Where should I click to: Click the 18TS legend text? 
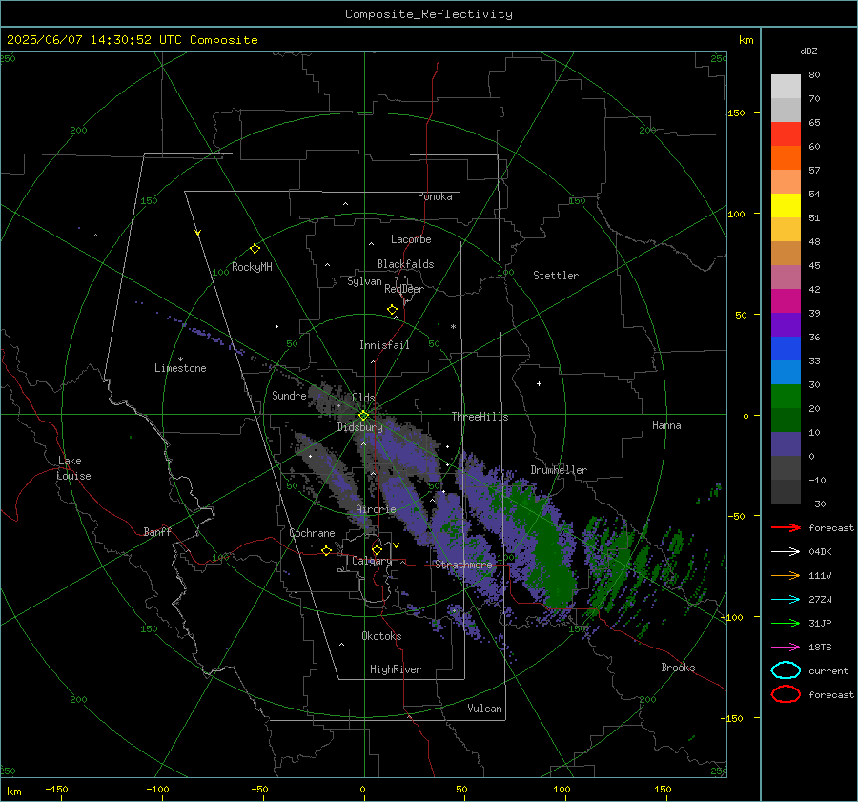pyautogui.click(x=820, y=648)
